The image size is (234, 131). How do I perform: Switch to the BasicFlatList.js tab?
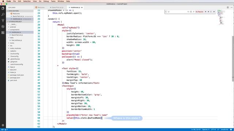coord(57,7)
